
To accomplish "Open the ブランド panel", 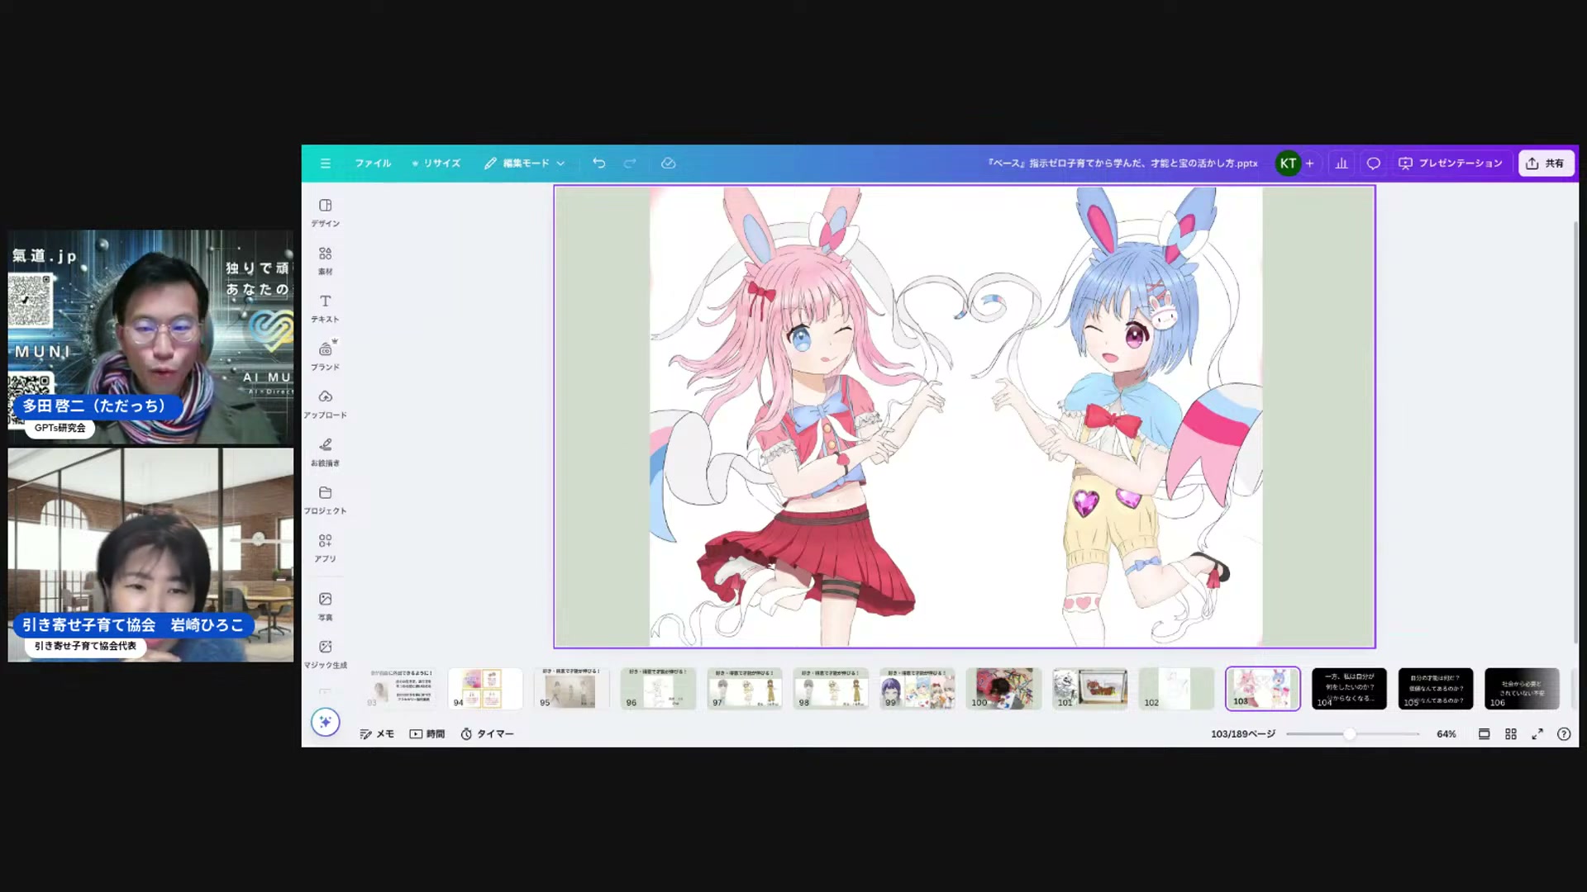I will click(326, 356).
